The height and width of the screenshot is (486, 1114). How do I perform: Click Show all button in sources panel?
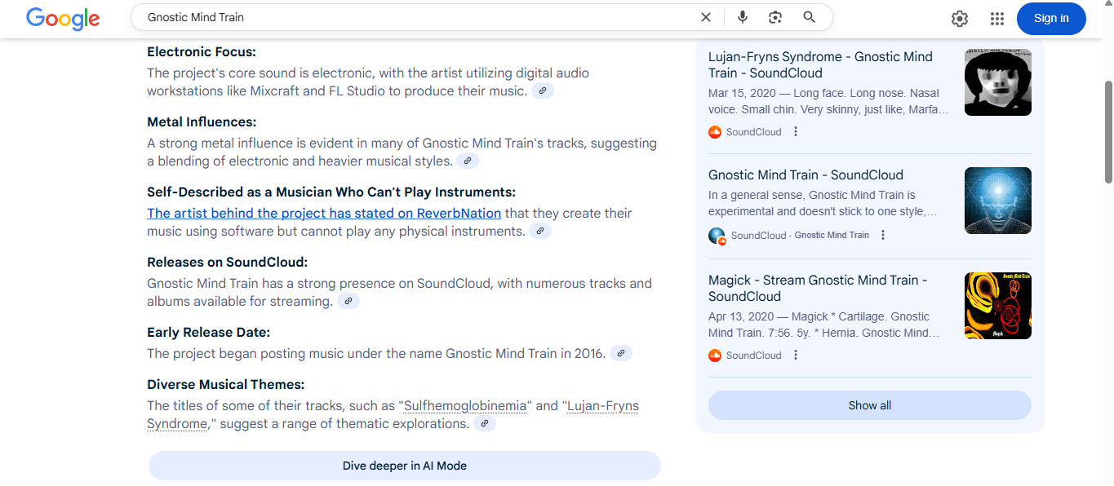(870, 405)
